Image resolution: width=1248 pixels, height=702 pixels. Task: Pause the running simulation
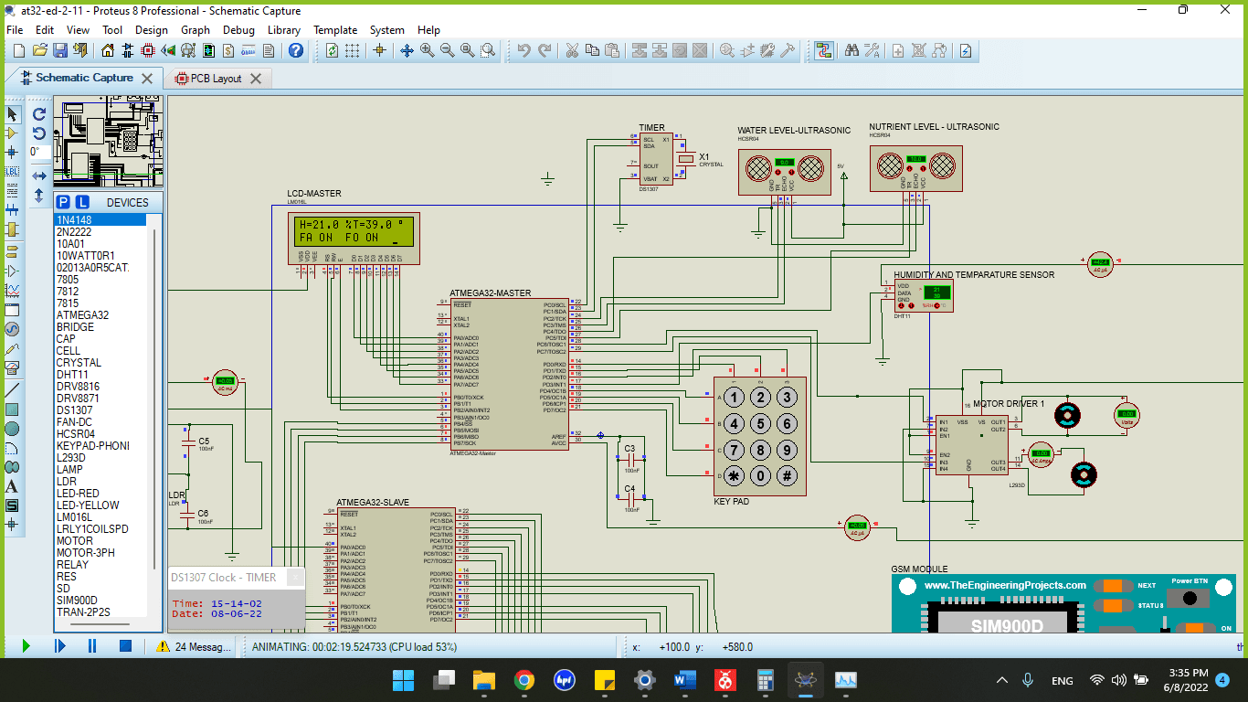pyautogui.click(x=92, y=646)
